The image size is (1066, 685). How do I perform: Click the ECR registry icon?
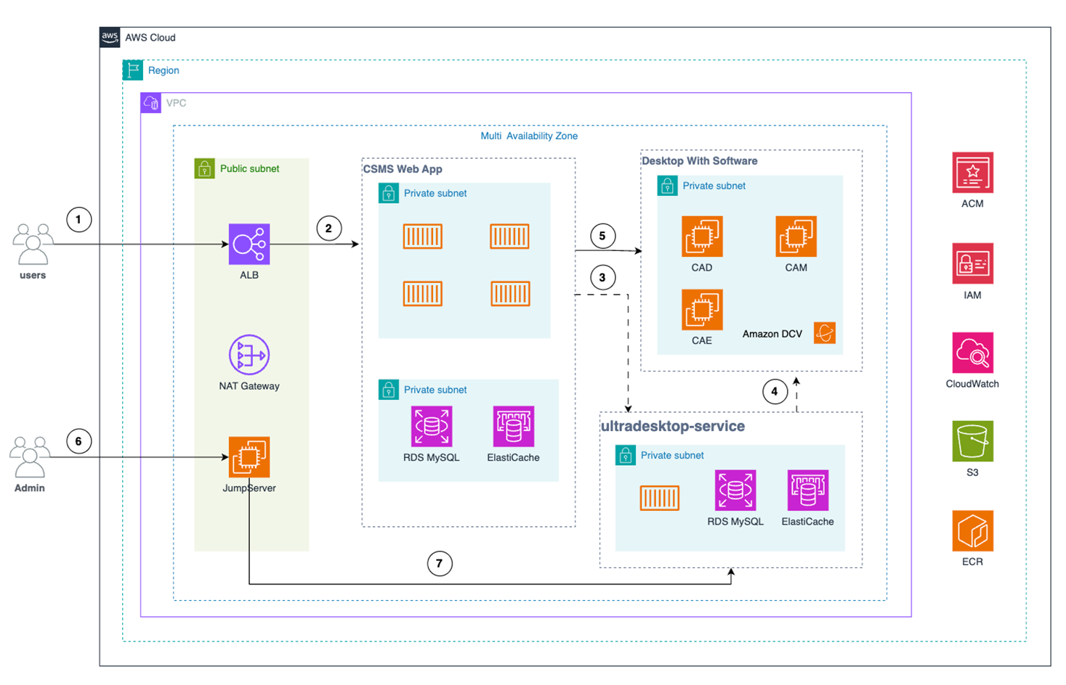click(x=973, y=530)
